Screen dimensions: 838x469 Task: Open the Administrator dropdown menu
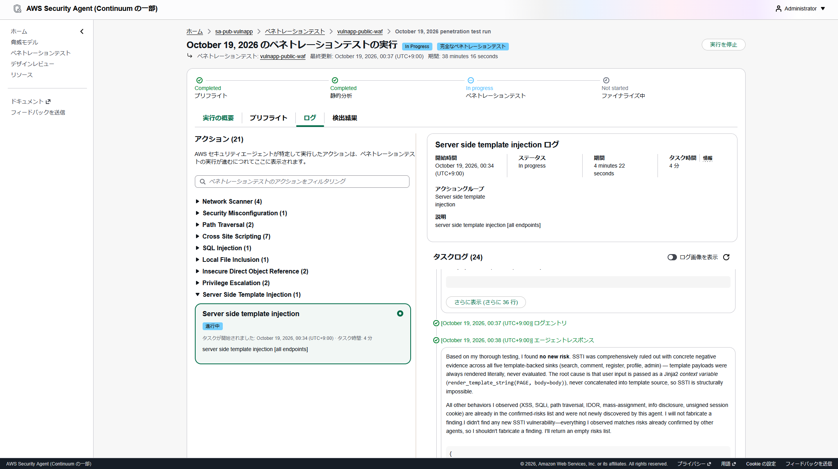[x=800, y=9]
